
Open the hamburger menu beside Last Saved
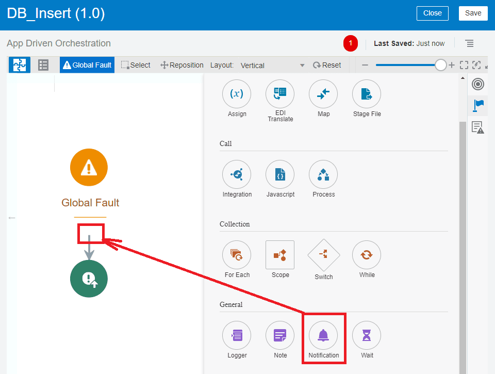pyautogui.click(x=469, y=43)
